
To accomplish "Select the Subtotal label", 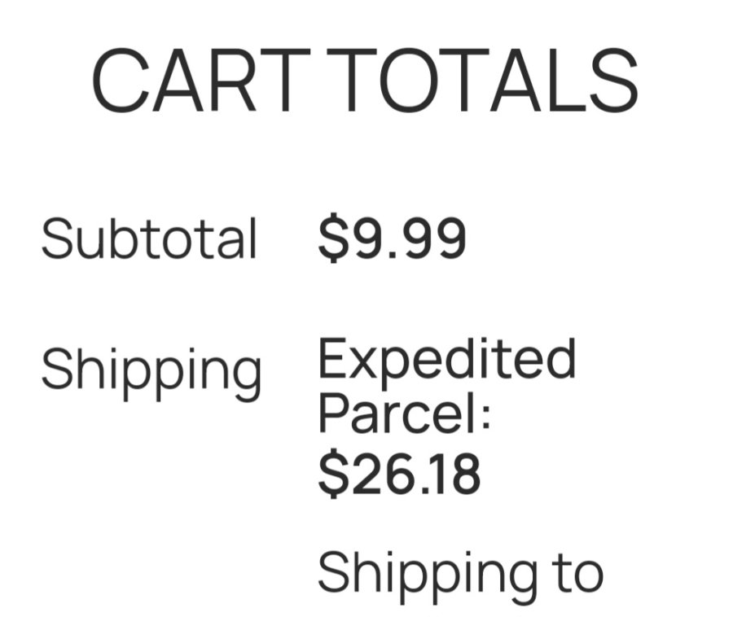I will 149,239.
